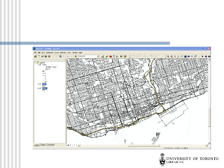Screen dimensions: 224x168
Task: Open the Window menu
Action: click(x=75, y=53)
